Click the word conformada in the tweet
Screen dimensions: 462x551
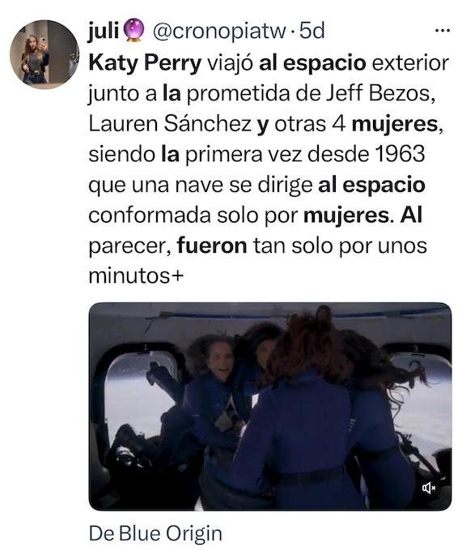pyautogui.click(x=150, y=215)
